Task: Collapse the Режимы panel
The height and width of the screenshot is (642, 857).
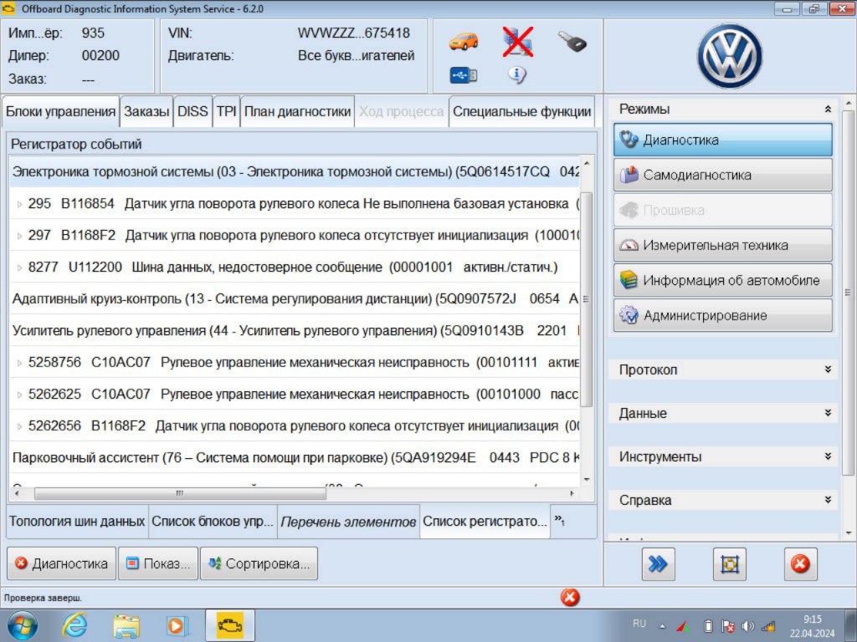Action: click(x=828, y=110)
